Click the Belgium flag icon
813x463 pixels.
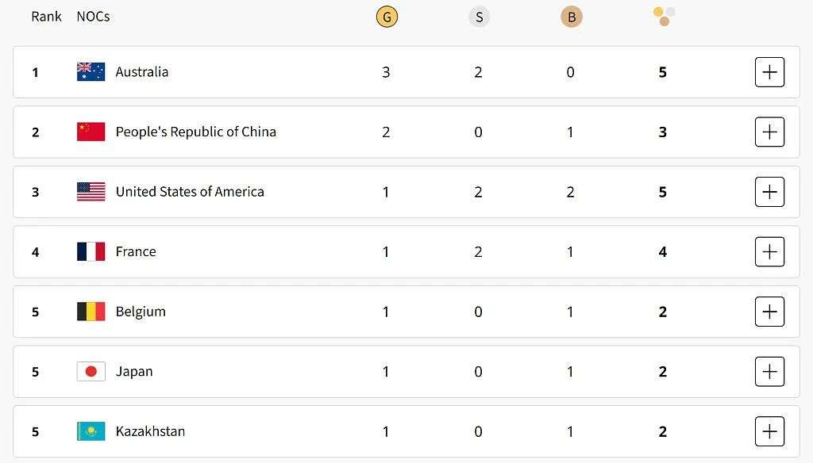(x=91, y=312)
